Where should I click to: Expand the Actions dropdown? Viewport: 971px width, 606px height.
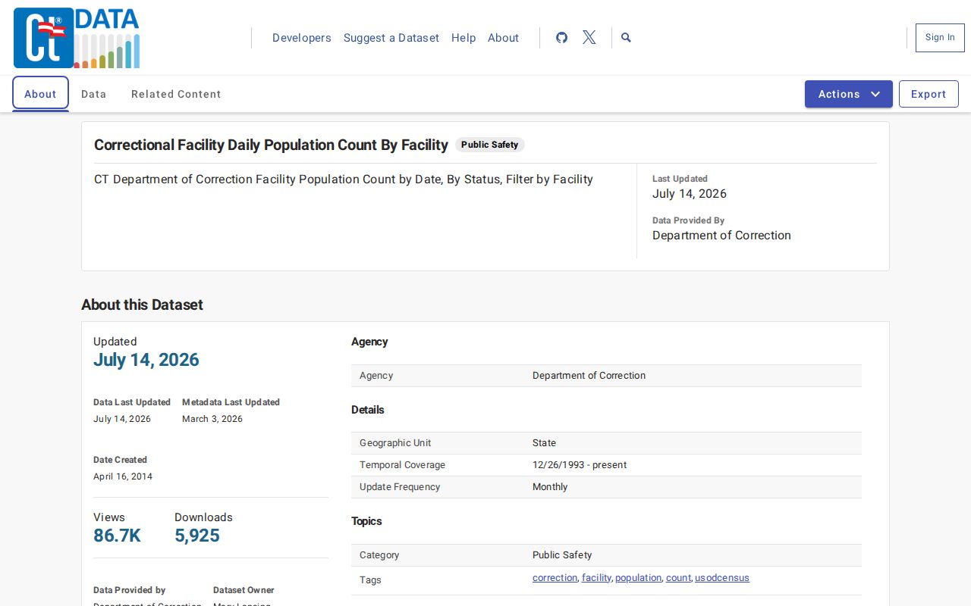coord(849,94)
